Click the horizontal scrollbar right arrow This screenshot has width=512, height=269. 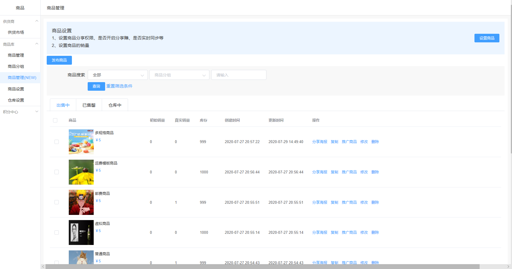point(508,267)
